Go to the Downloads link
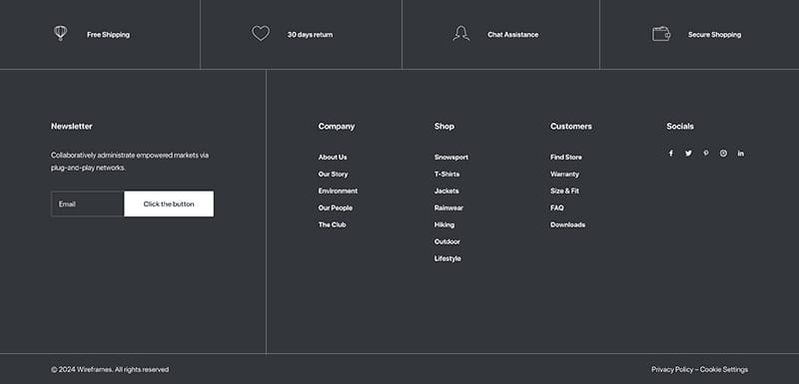This screenshot has height=384, width=799. tap(567, 224)
